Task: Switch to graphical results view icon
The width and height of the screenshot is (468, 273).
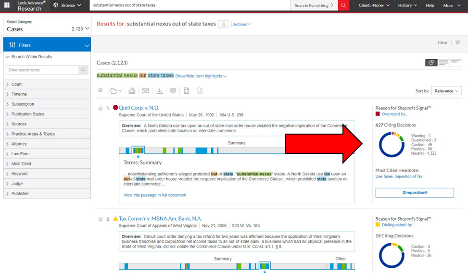Action: (x=431, y=62)
